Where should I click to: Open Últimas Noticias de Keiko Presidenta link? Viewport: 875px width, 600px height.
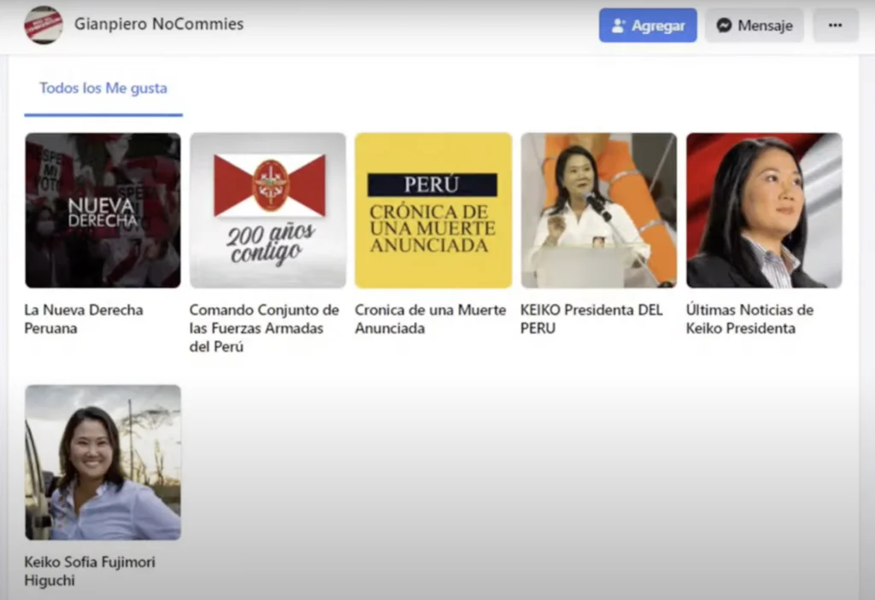(x=749, y=319)
